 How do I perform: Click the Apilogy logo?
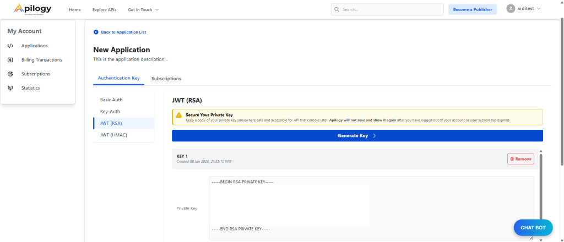coord(33,9)
